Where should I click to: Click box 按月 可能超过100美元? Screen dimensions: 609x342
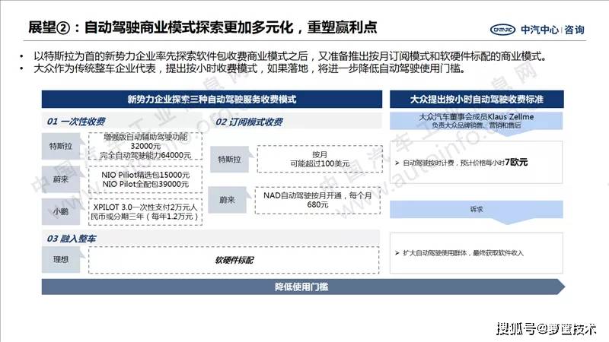[320, 159]
